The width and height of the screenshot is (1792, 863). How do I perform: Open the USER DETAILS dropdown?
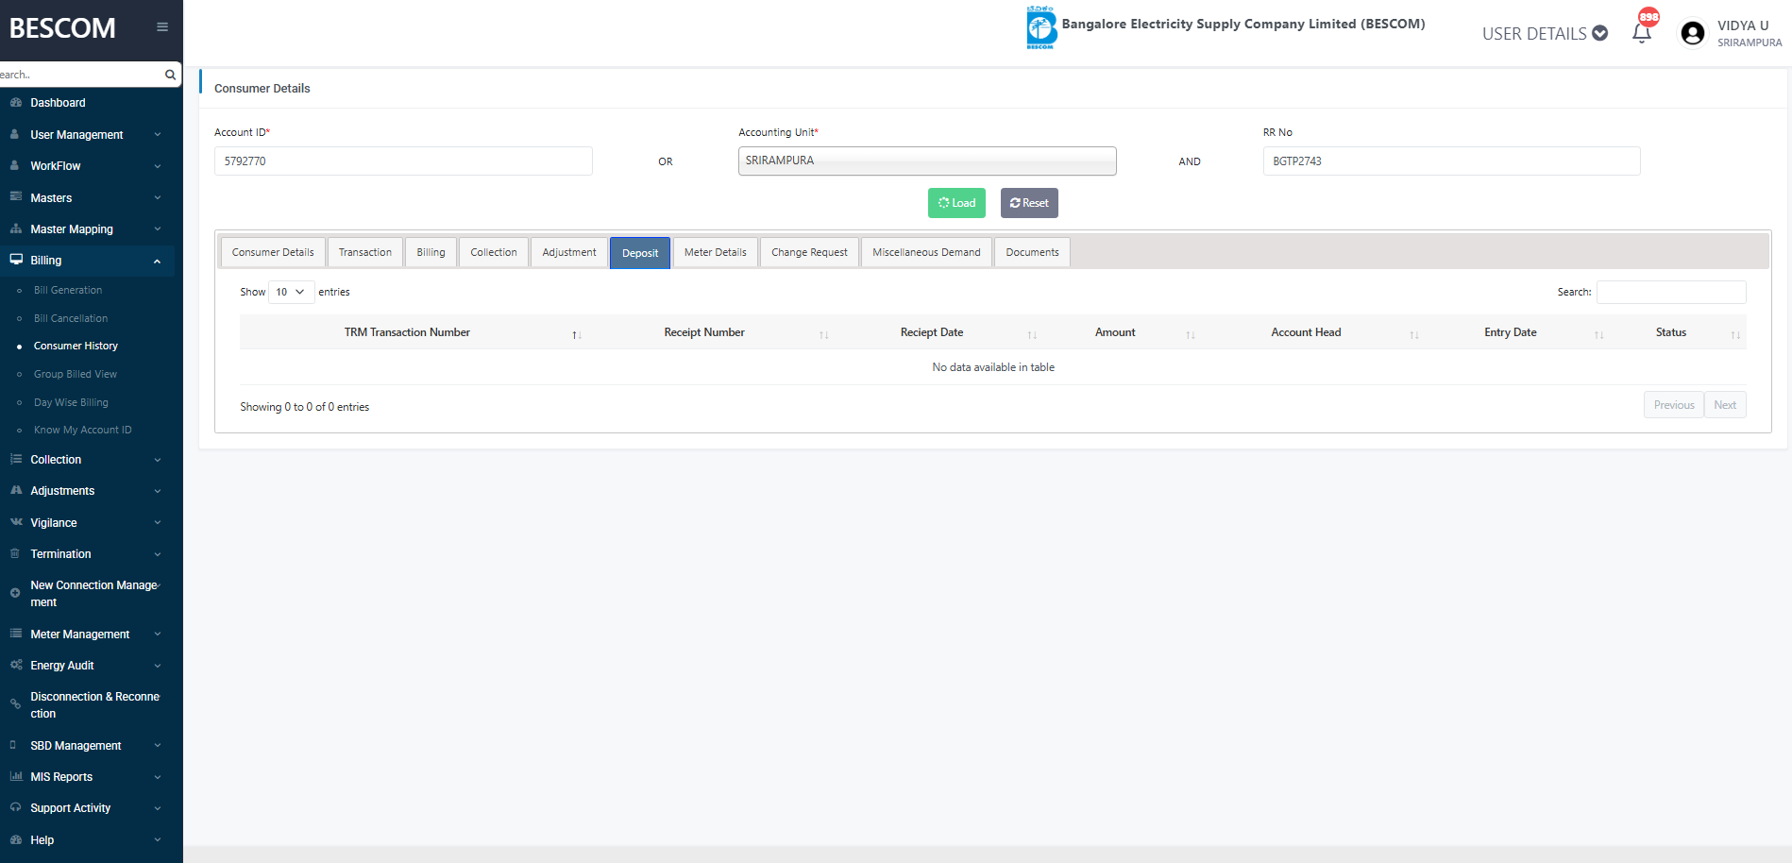click(1544, 33)
